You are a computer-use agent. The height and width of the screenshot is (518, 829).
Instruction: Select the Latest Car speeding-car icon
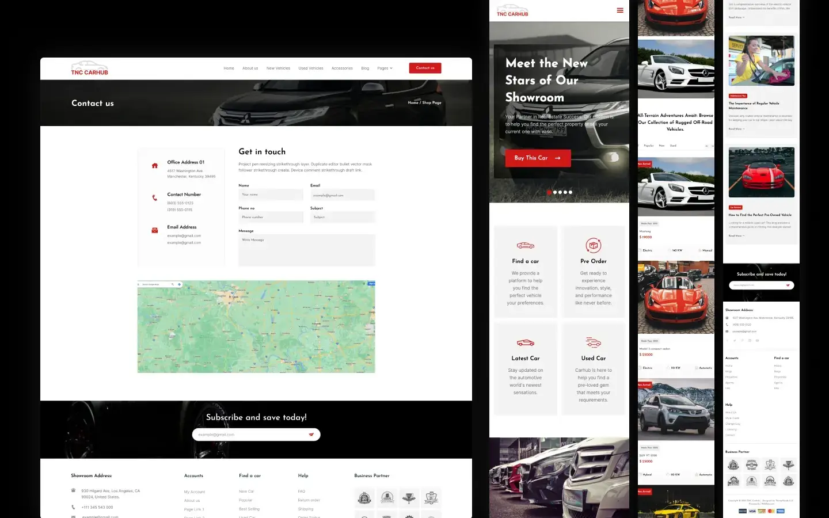525,342
